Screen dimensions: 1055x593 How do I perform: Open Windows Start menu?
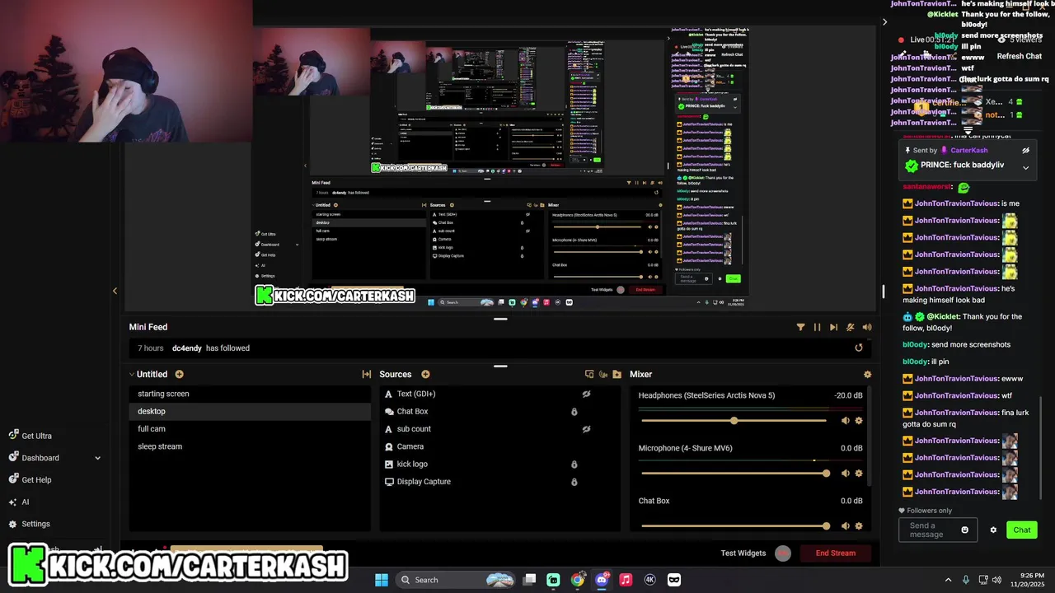(x=382, y=580)
